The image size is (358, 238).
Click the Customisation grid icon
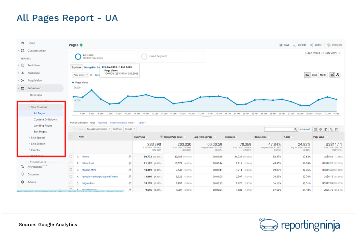tap(23, 50)
